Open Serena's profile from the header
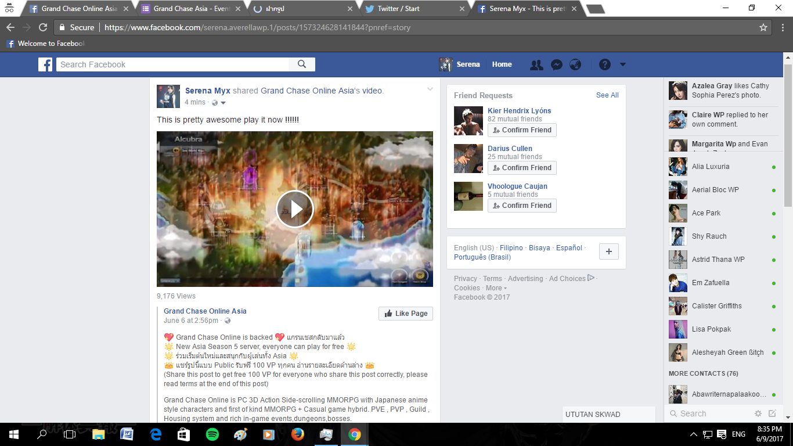This screenshot has width=793, height=446. click(x=460, y=64)
